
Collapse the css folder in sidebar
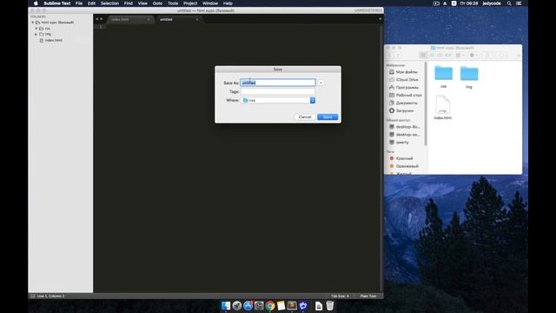pyautogui.click(x=36, y=29)
